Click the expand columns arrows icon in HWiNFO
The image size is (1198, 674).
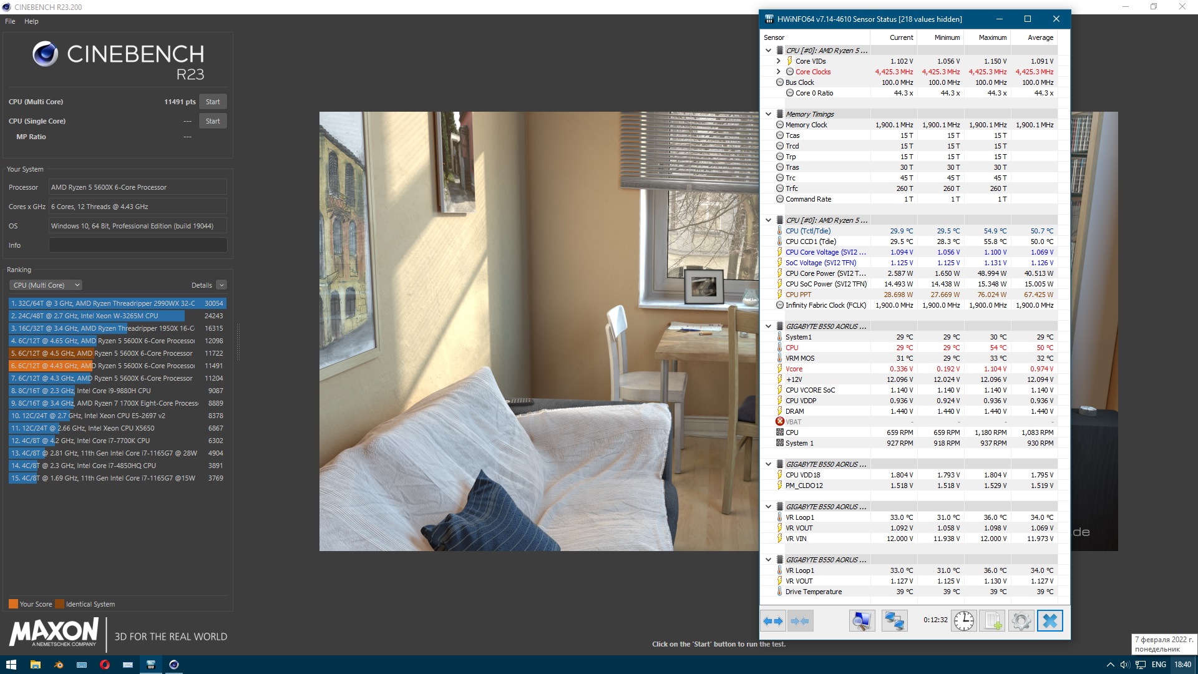coord(773,621)
